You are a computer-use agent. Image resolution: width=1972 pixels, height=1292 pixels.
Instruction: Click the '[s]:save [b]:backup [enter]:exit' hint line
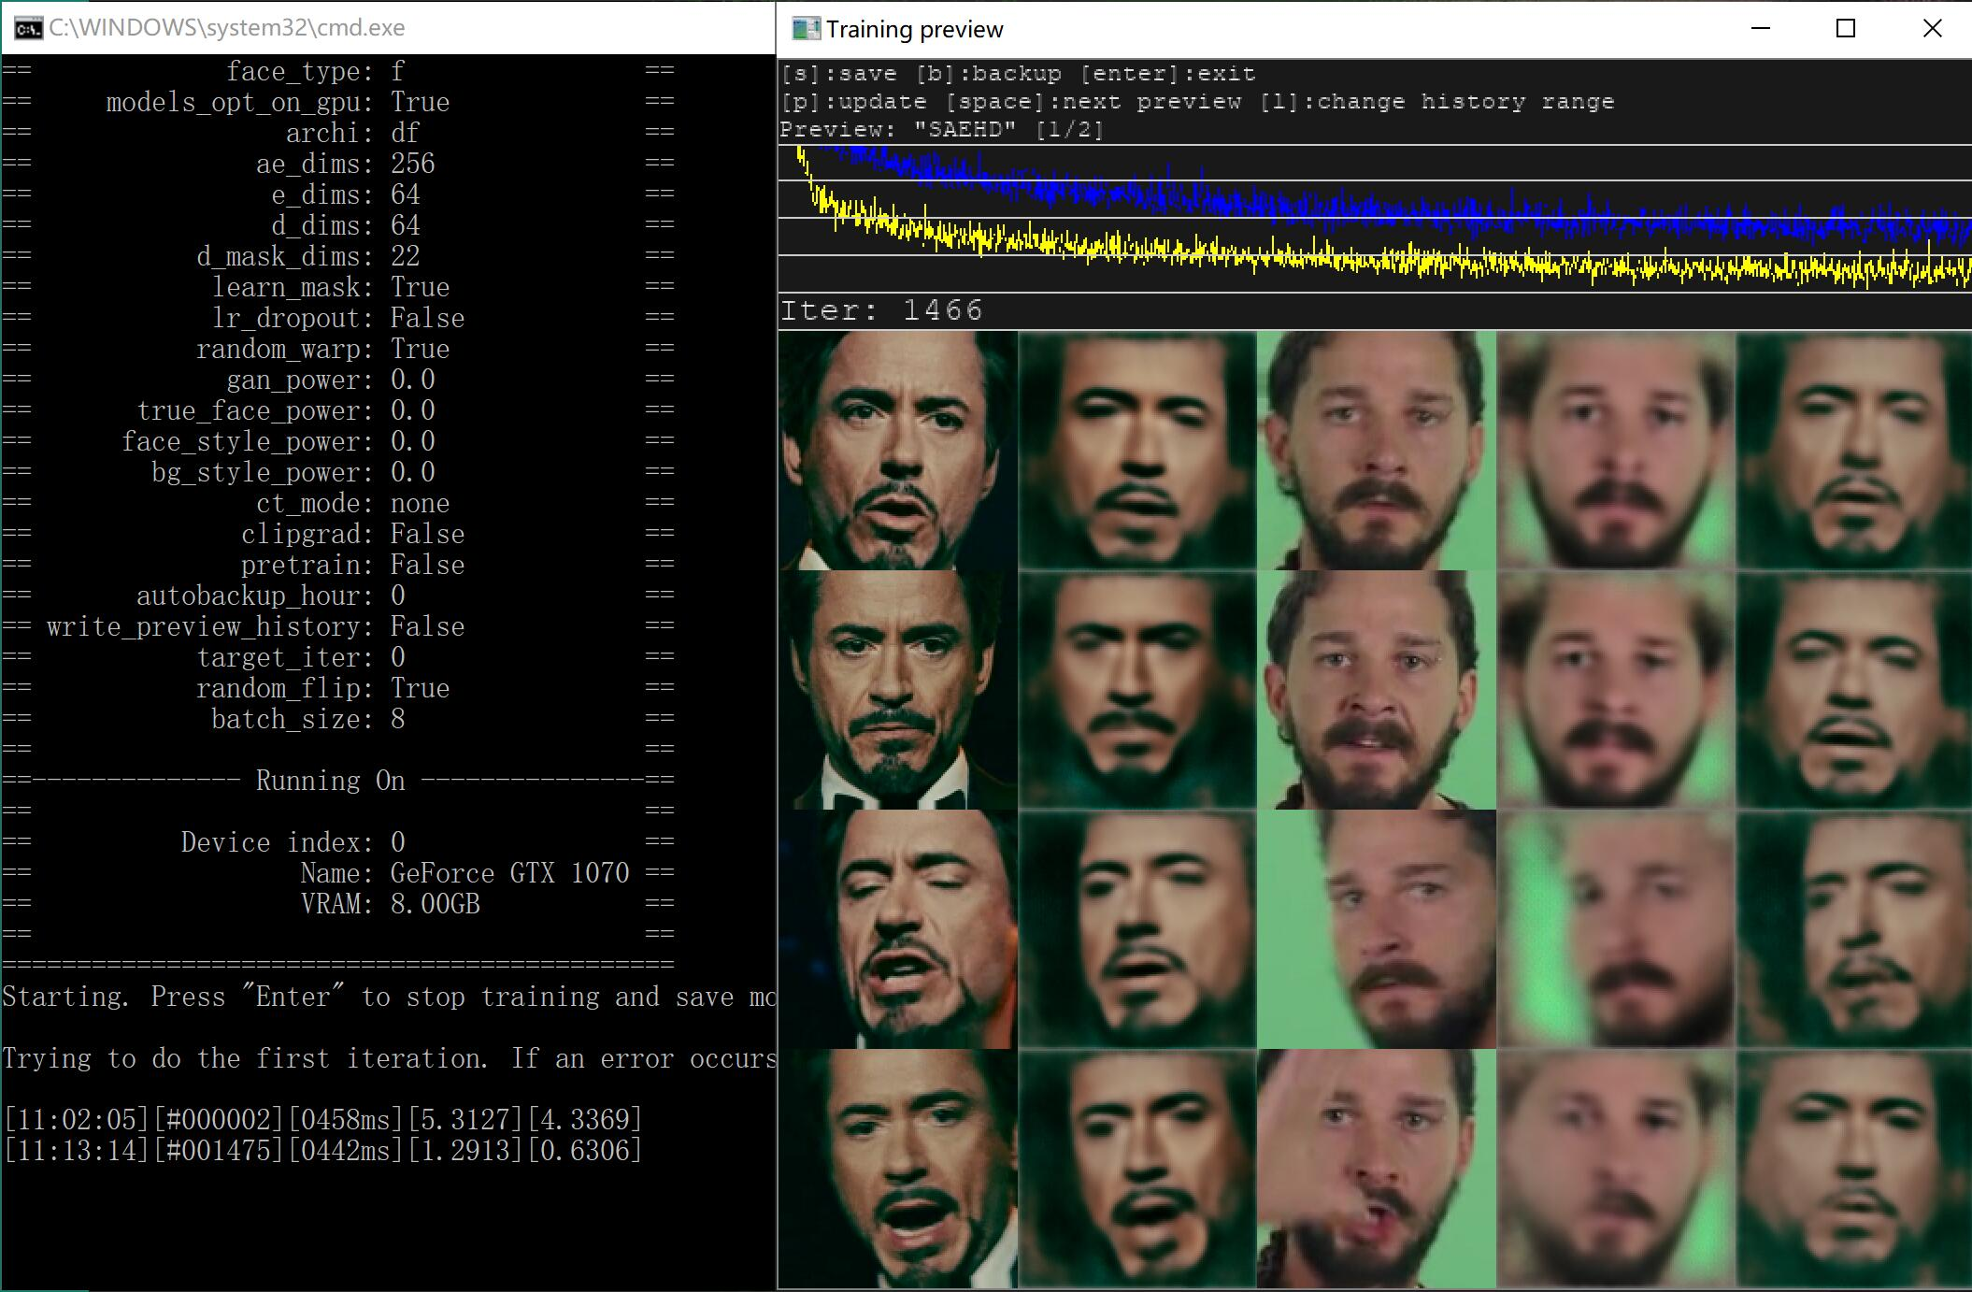click(1019, 74)
